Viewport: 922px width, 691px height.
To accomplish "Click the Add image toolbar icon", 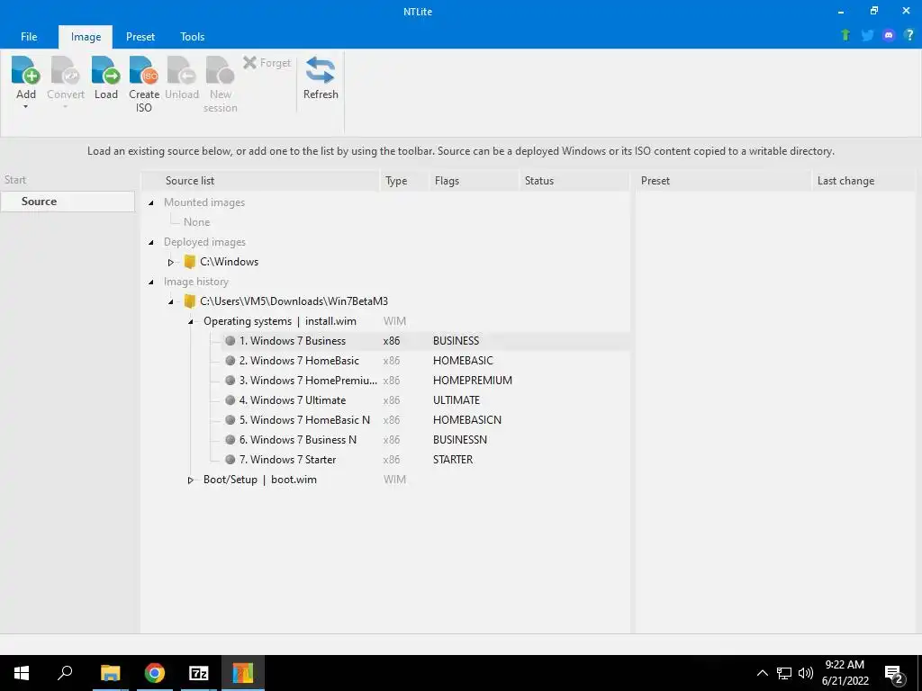I will 26,70.
